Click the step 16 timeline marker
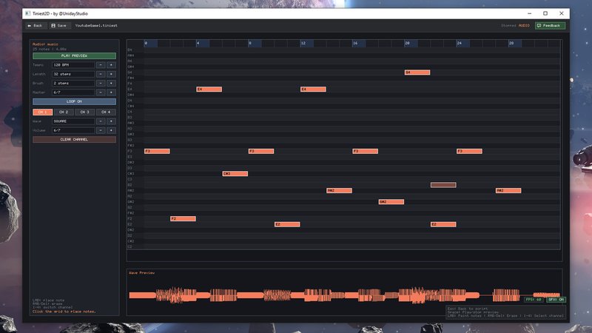This screenshot has height=333, width=592. tap(359, 44)
